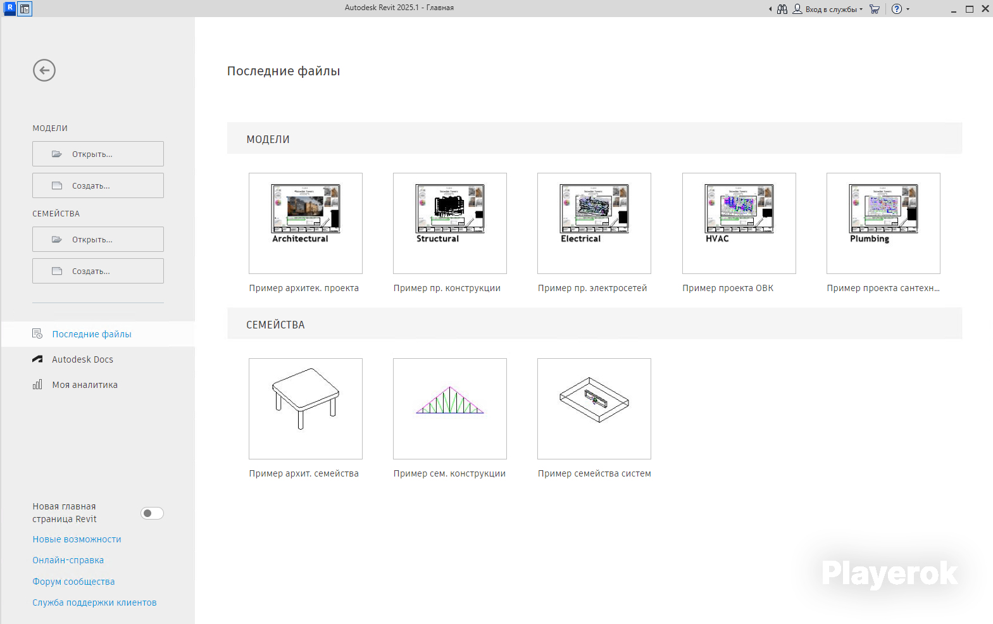The image size is (993, 624).
Task: Click the back arrow circle icon
Action: [44, 70]
